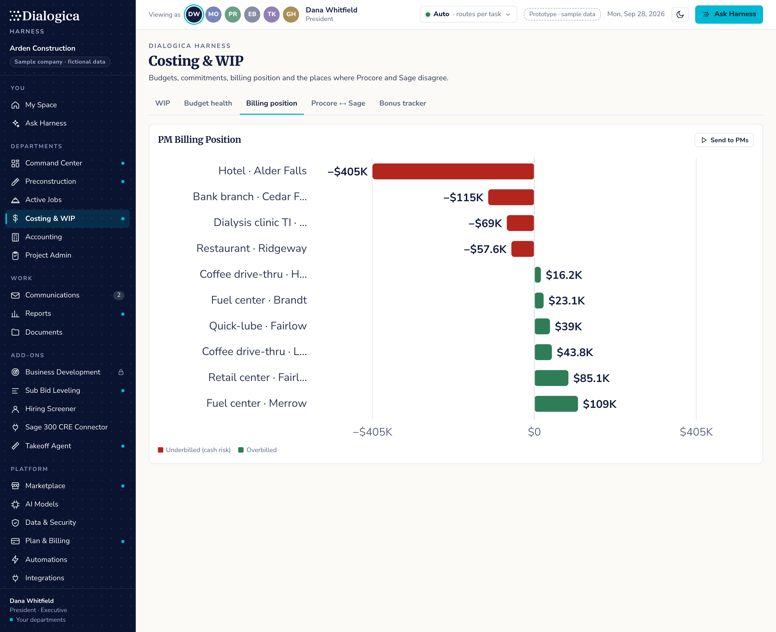Click the Integrations plug icon
The height and width of the screenshot is (632, 776).
pos(15,578)
